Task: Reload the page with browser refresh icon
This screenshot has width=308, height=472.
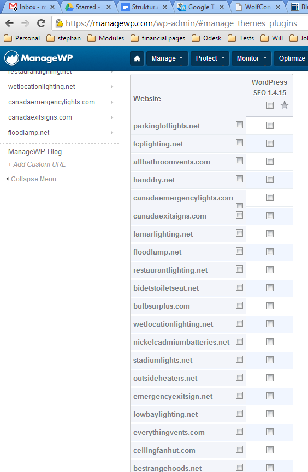Action: click(41, 23)
